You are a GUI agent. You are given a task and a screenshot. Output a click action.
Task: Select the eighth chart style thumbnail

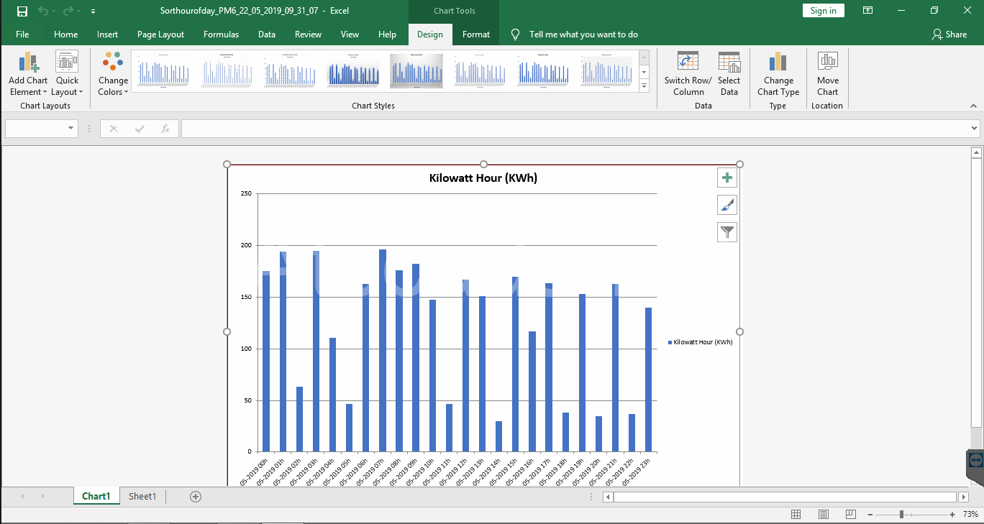(x=606, y=70)
